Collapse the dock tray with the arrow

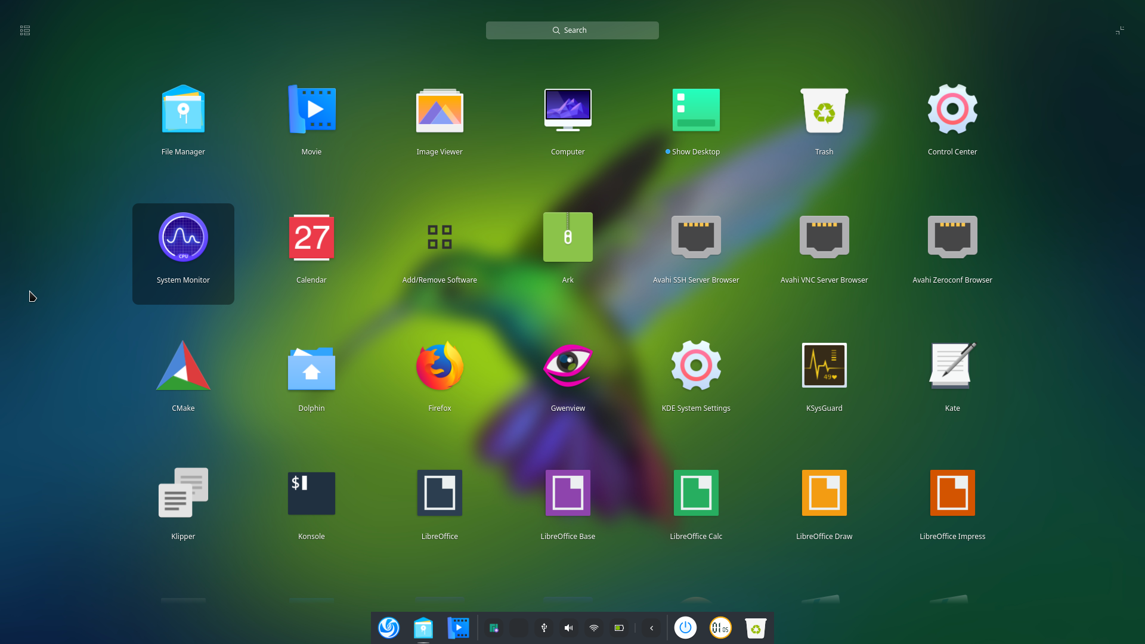651,628
